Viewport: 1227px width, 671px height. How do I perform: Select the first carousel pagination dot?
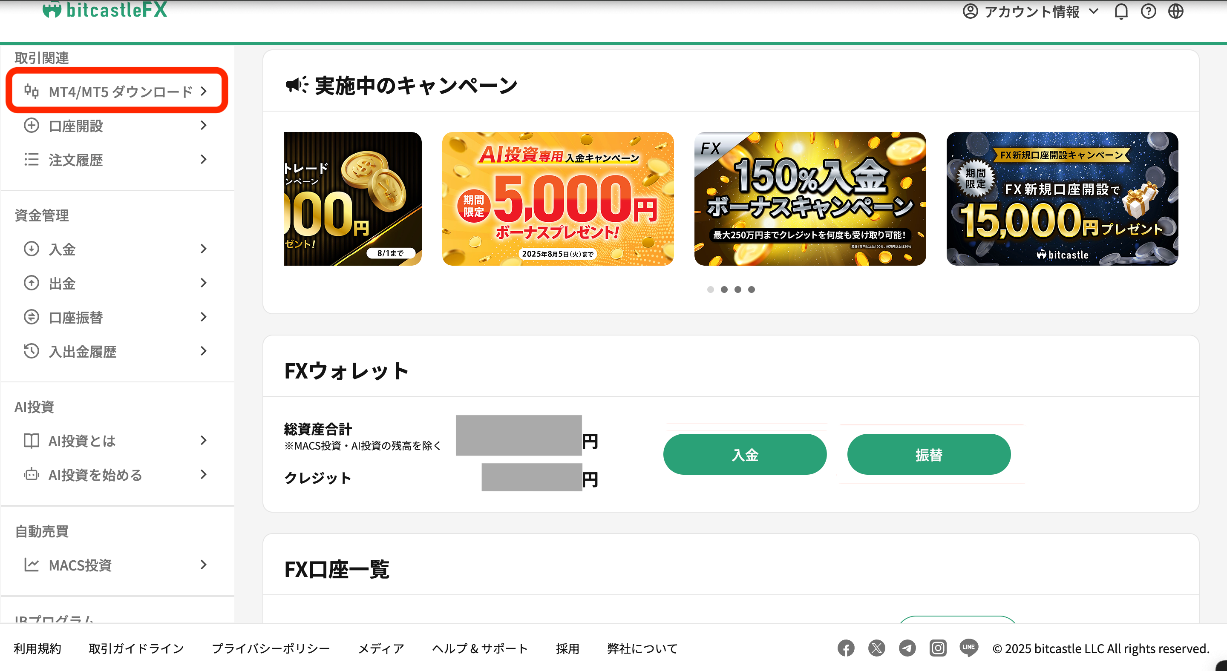[x=711, y=290]
